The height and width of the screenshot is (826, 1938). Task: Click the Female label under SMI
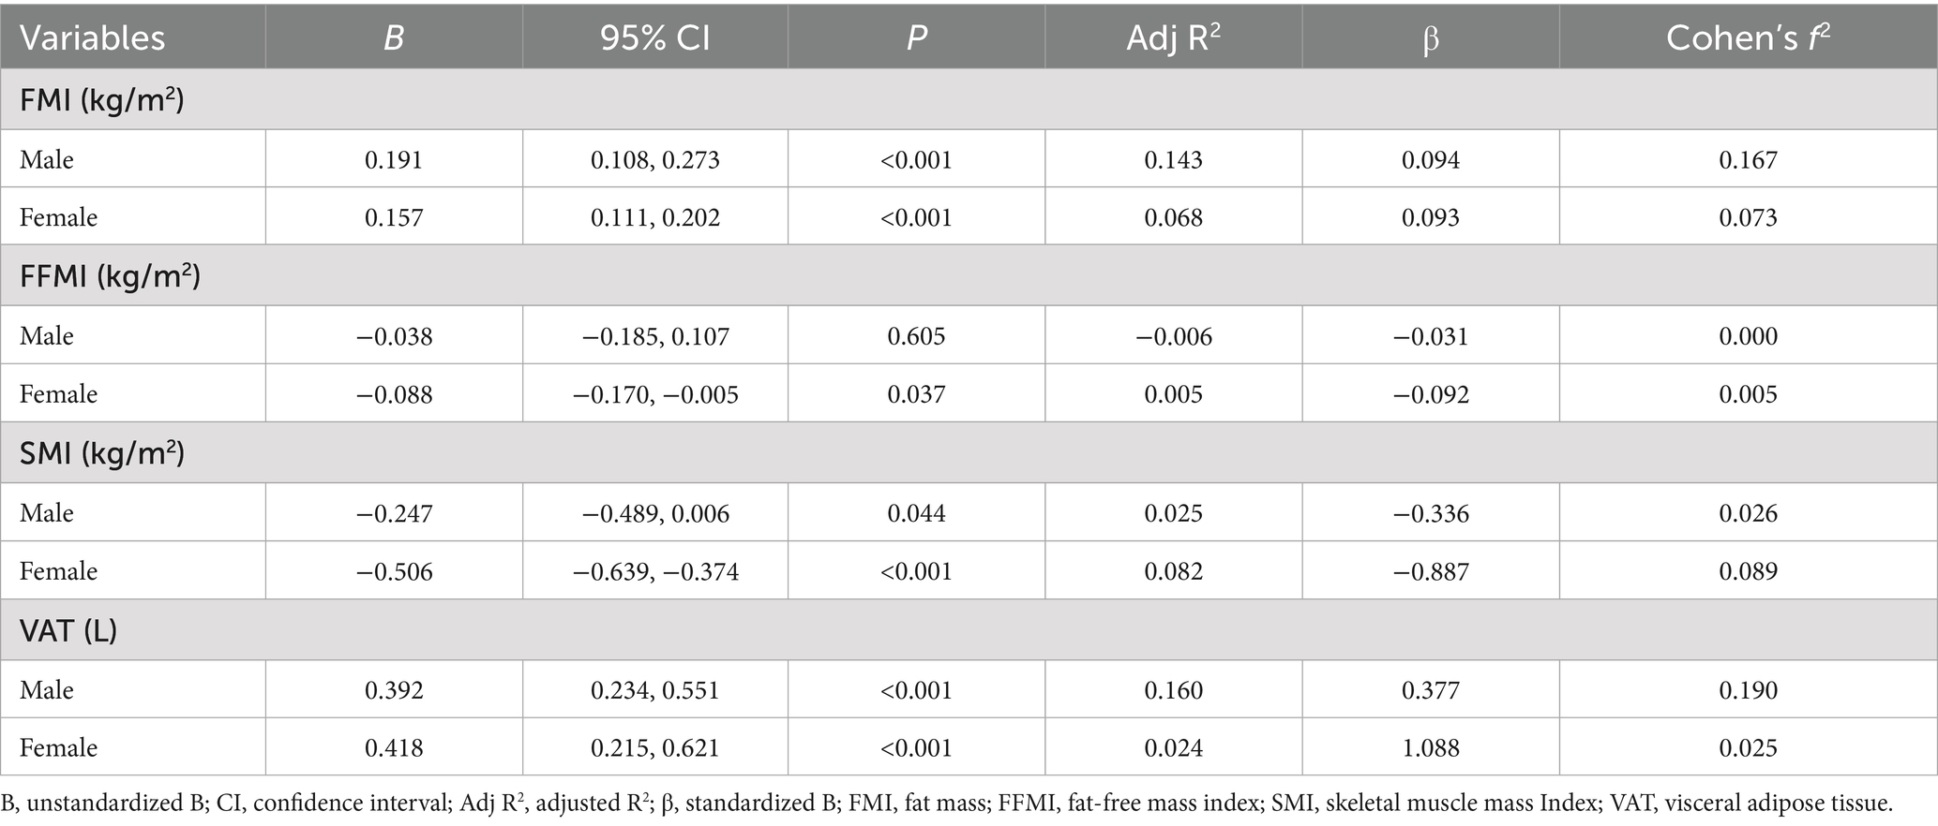(58, 571)
